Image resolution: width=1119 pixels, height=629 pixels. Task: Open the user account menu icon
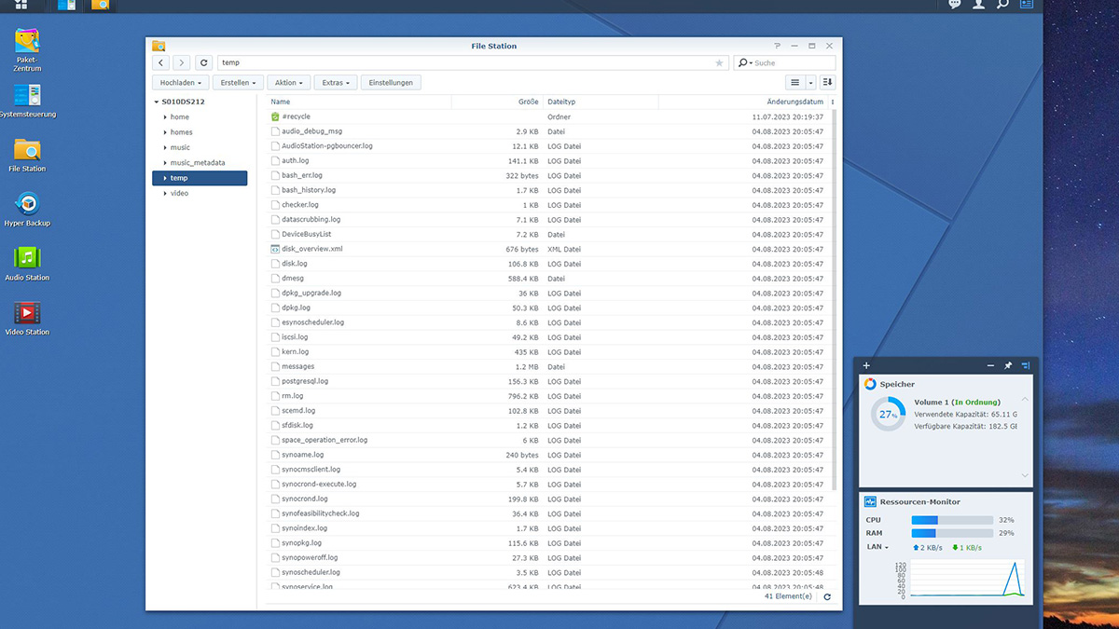[x=978, y=5]
